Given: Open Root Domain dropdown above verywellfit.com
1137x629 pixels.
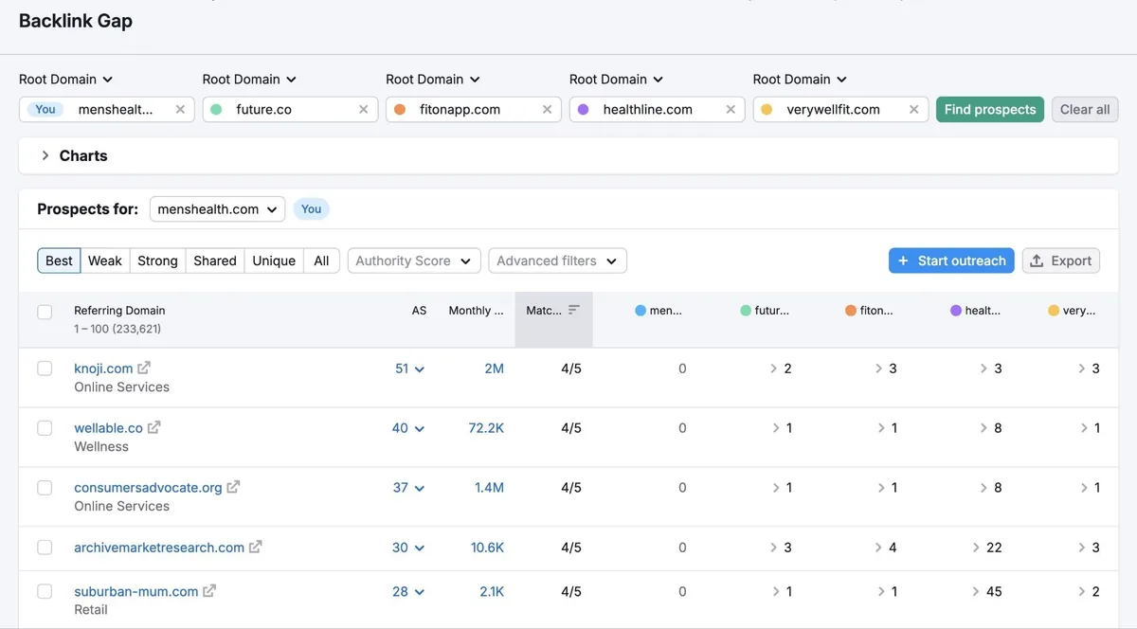Looking at the screenshot, I should (800, 79).
